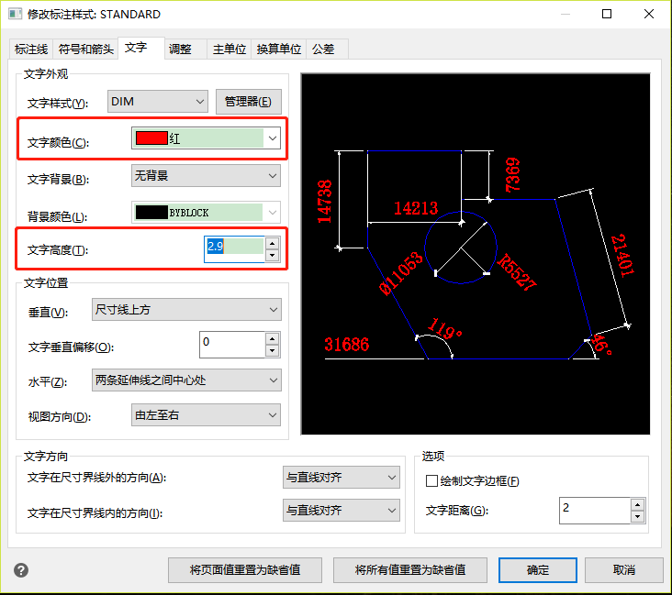Screen dimensions: 672x595
Task: Decrease 文字垂直偏移 with down arrow
Action: (x=273, y=351)
